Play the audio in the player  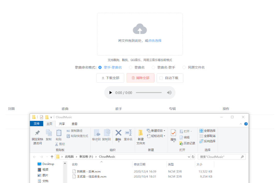click(x=110, y=93)
